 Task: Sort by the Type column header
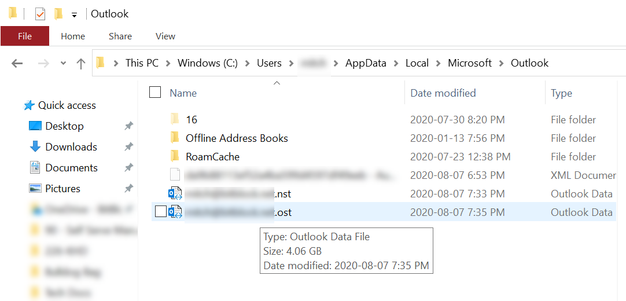point(561,93)
